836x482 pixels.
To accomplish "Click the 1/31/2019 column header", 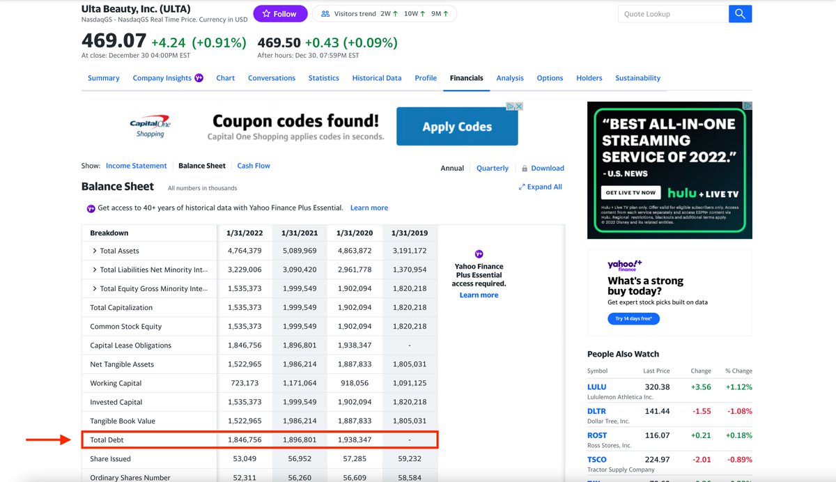I will (x=410, y=233).
